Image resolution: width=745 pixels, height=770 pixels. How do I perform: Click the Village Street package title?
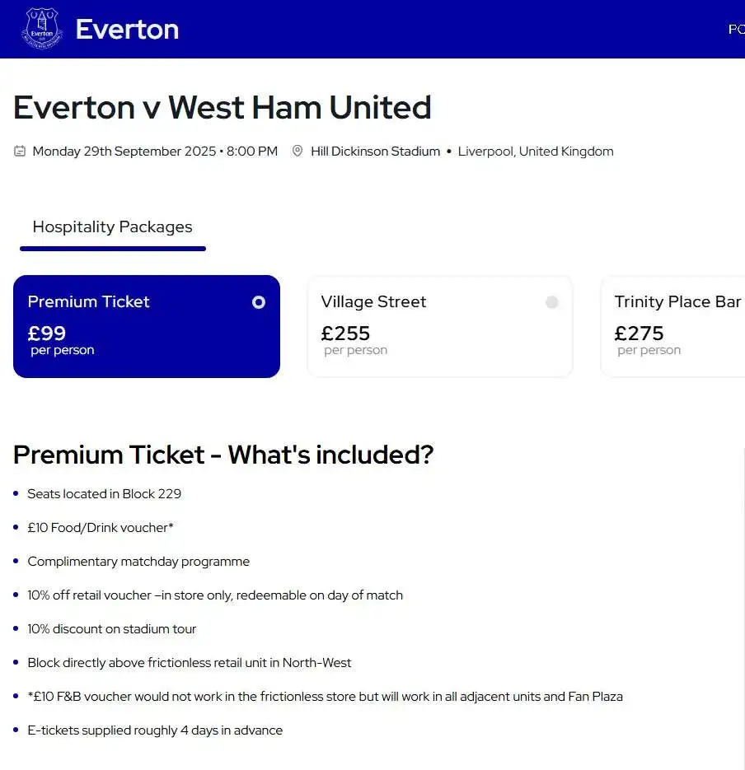click(x=373, y=302)
